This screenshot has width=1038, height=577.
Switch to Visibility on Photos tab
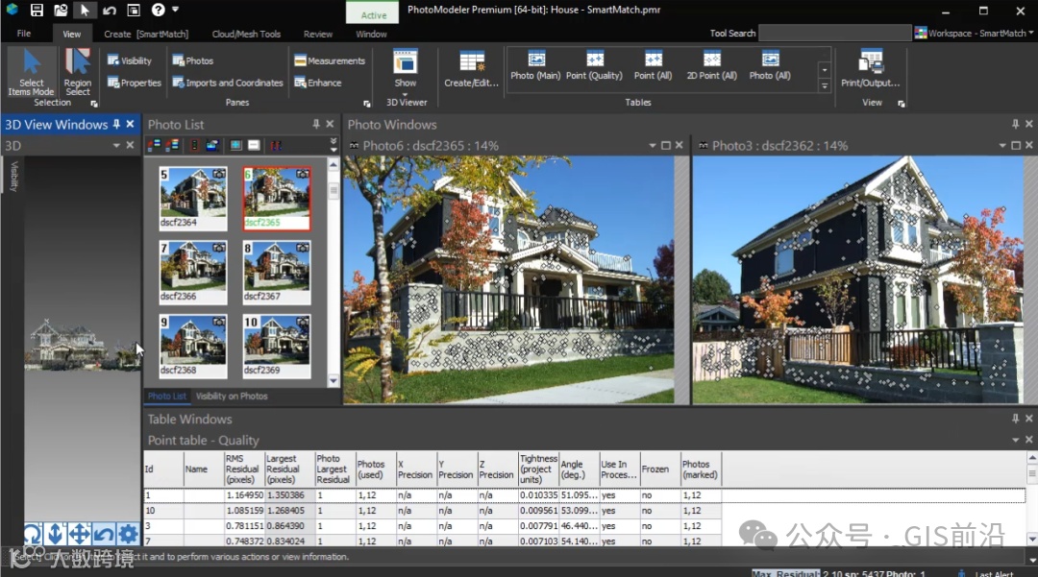coord(232,396)
